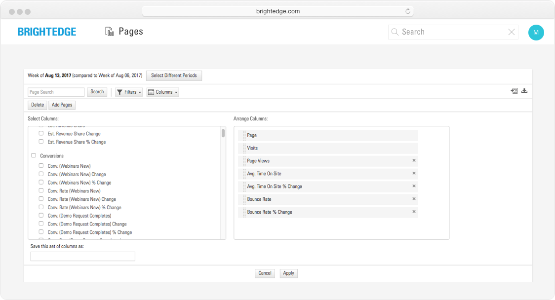Enable Conv. (Webinars New) checkbox
Viewport: 555px width, 300px height.
(x=41, y=166)
